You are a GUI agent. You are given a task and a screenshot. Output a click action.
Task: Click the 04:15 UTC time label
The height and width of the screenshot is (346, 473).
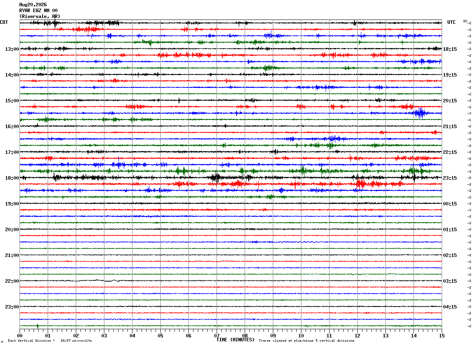pyautogui.click(x=450, y=307)
